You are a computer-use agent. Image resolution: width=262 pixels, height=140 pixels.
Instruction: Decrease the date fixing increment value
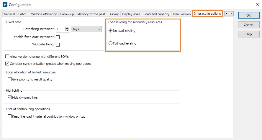(67, 30)
